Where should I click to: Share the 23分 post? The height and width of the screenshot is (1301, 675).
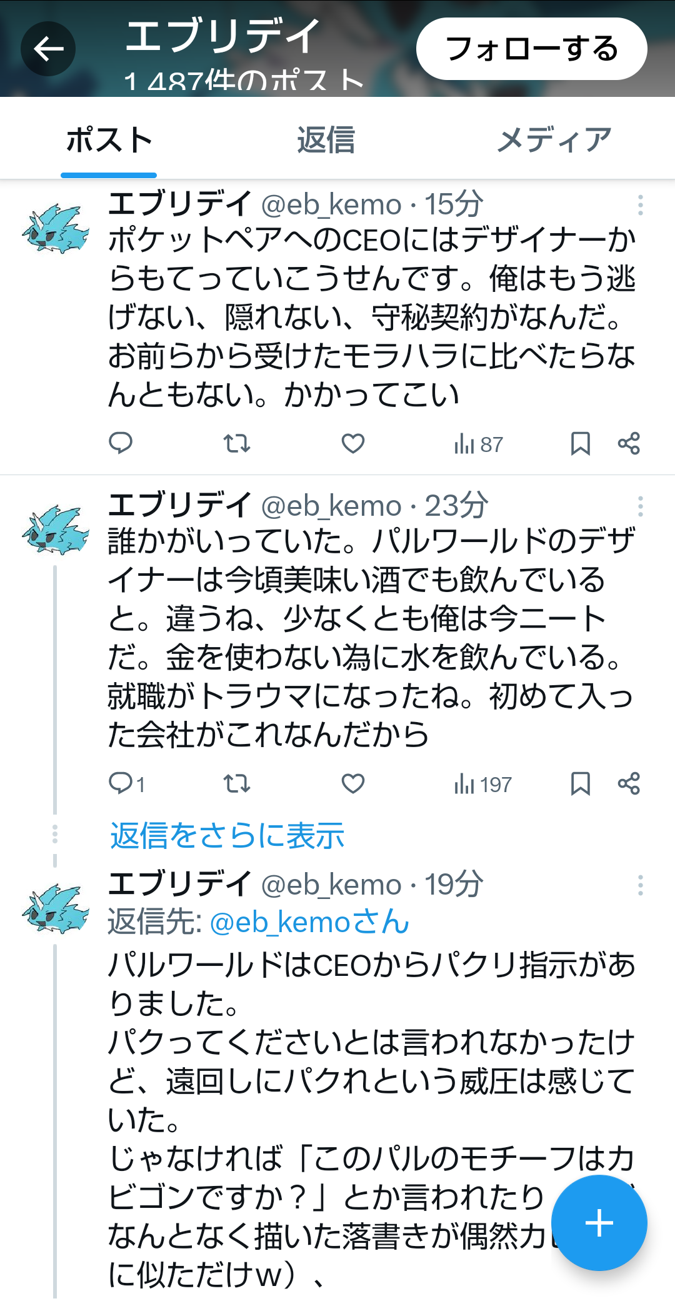point(629,783)
